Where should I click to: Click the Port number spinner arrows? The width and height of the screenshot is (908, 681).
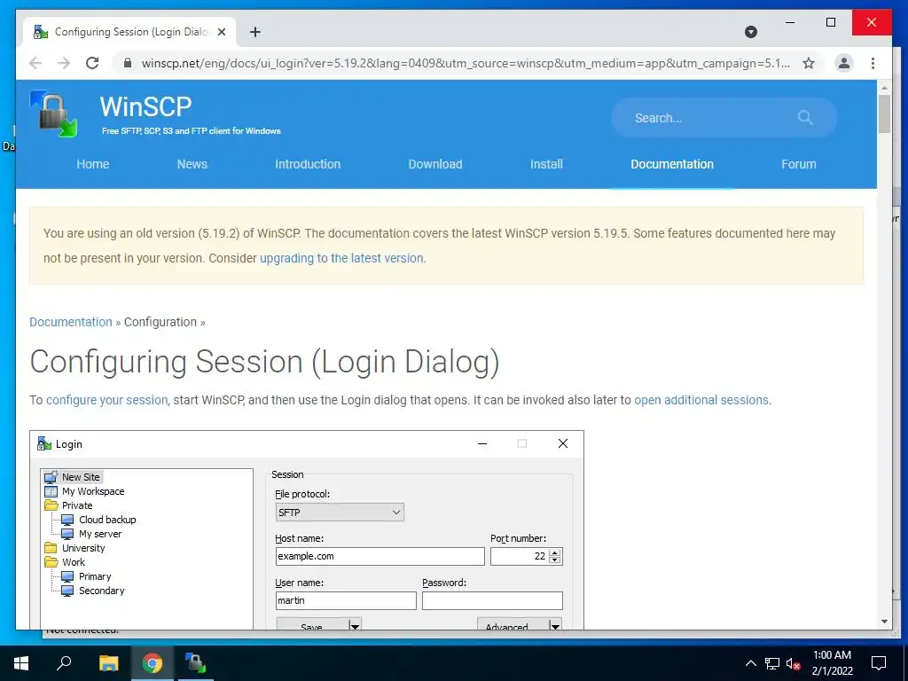[555, 557]
